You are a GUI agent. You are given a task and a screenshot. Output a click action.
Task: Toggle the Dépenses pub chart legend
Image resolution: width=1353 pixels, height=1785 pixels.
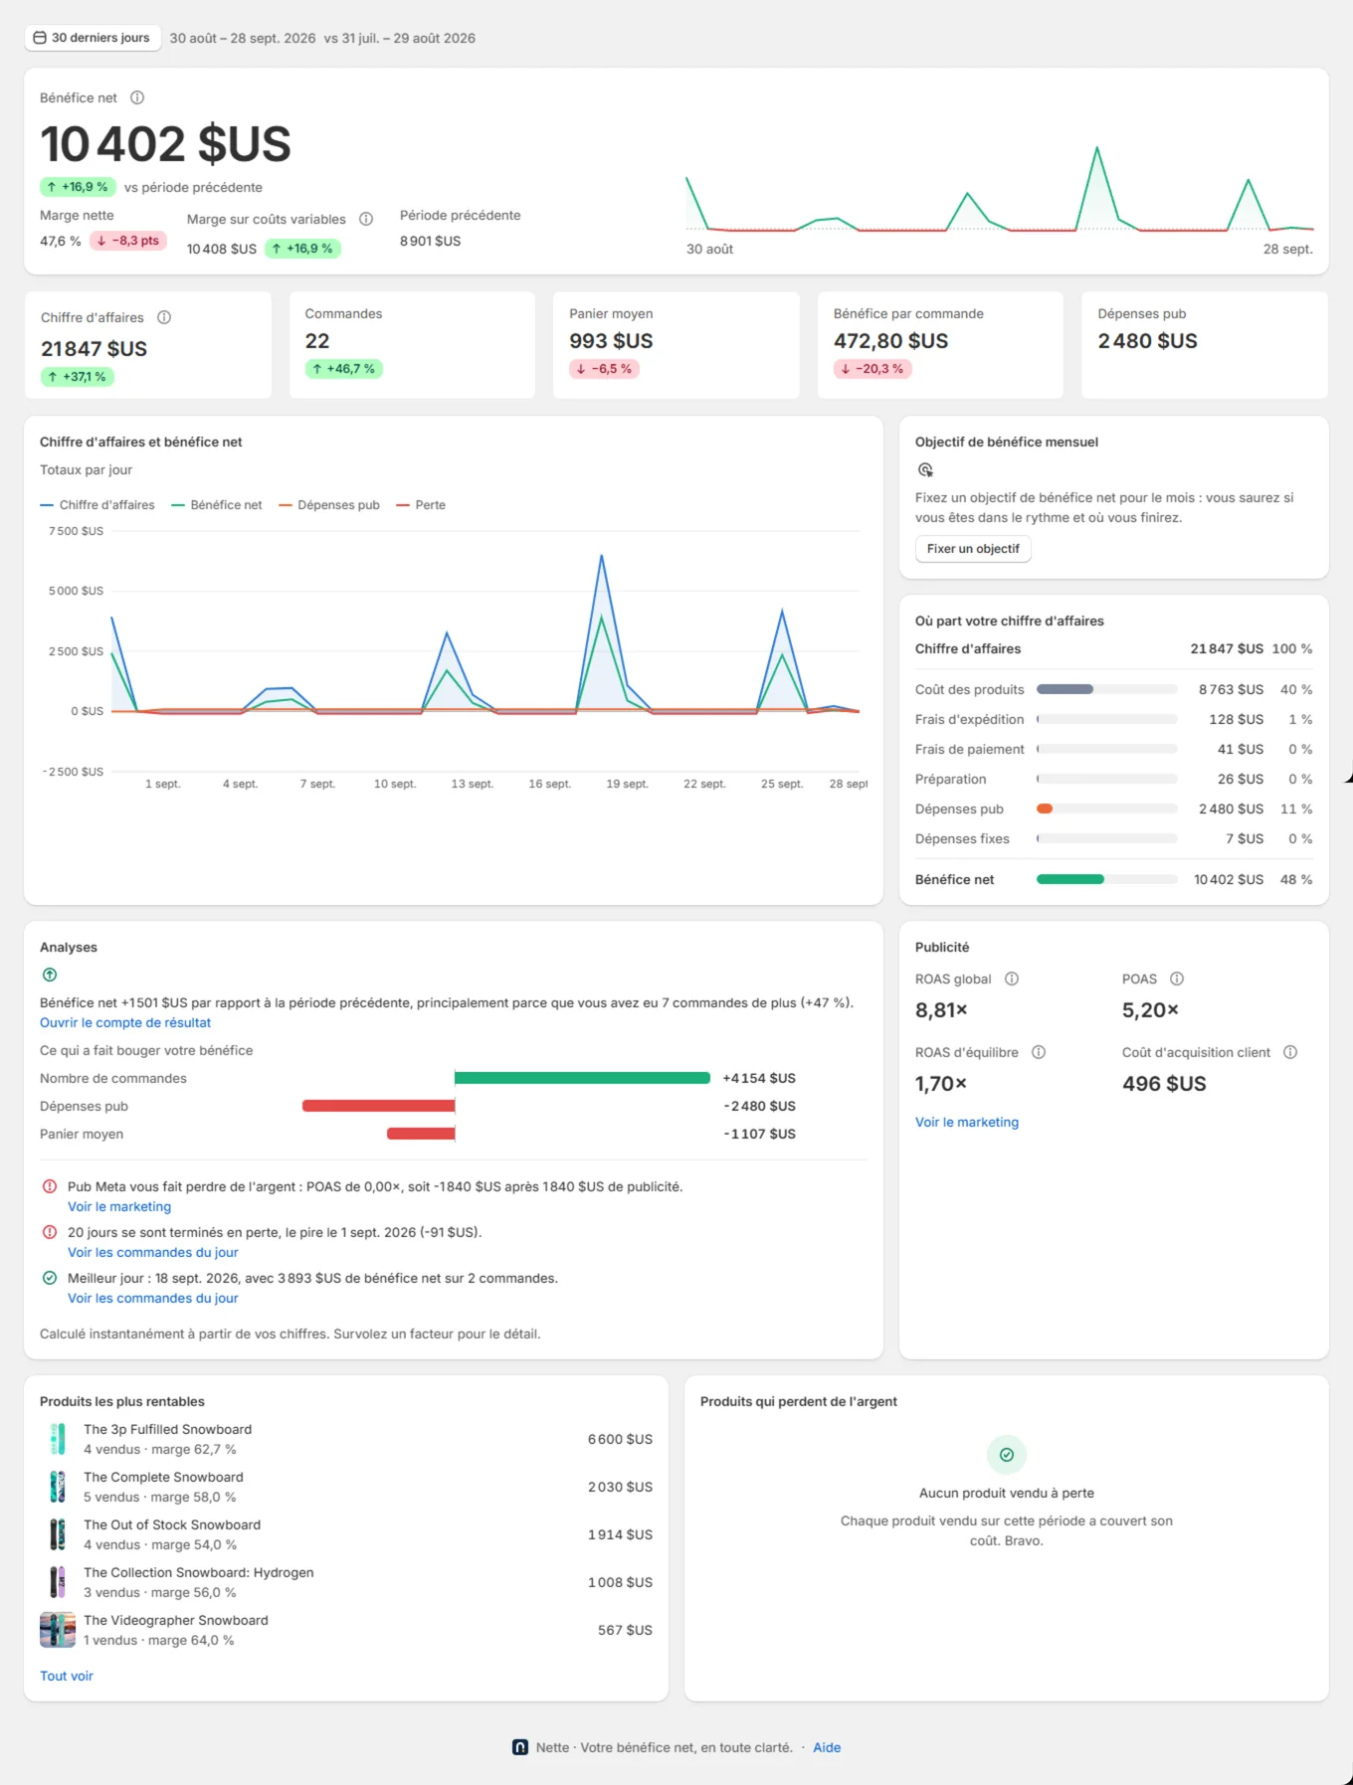(329, 505)
